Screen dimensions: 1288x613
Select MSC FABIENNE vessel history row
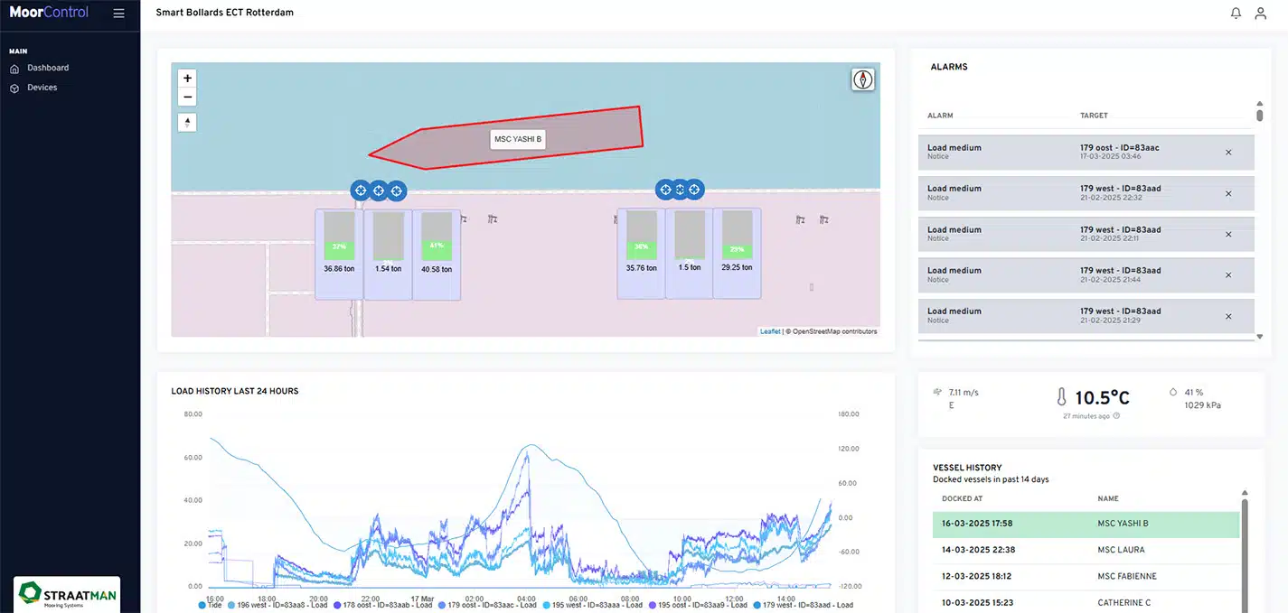pyautogui.click(x=1086, y=576)
